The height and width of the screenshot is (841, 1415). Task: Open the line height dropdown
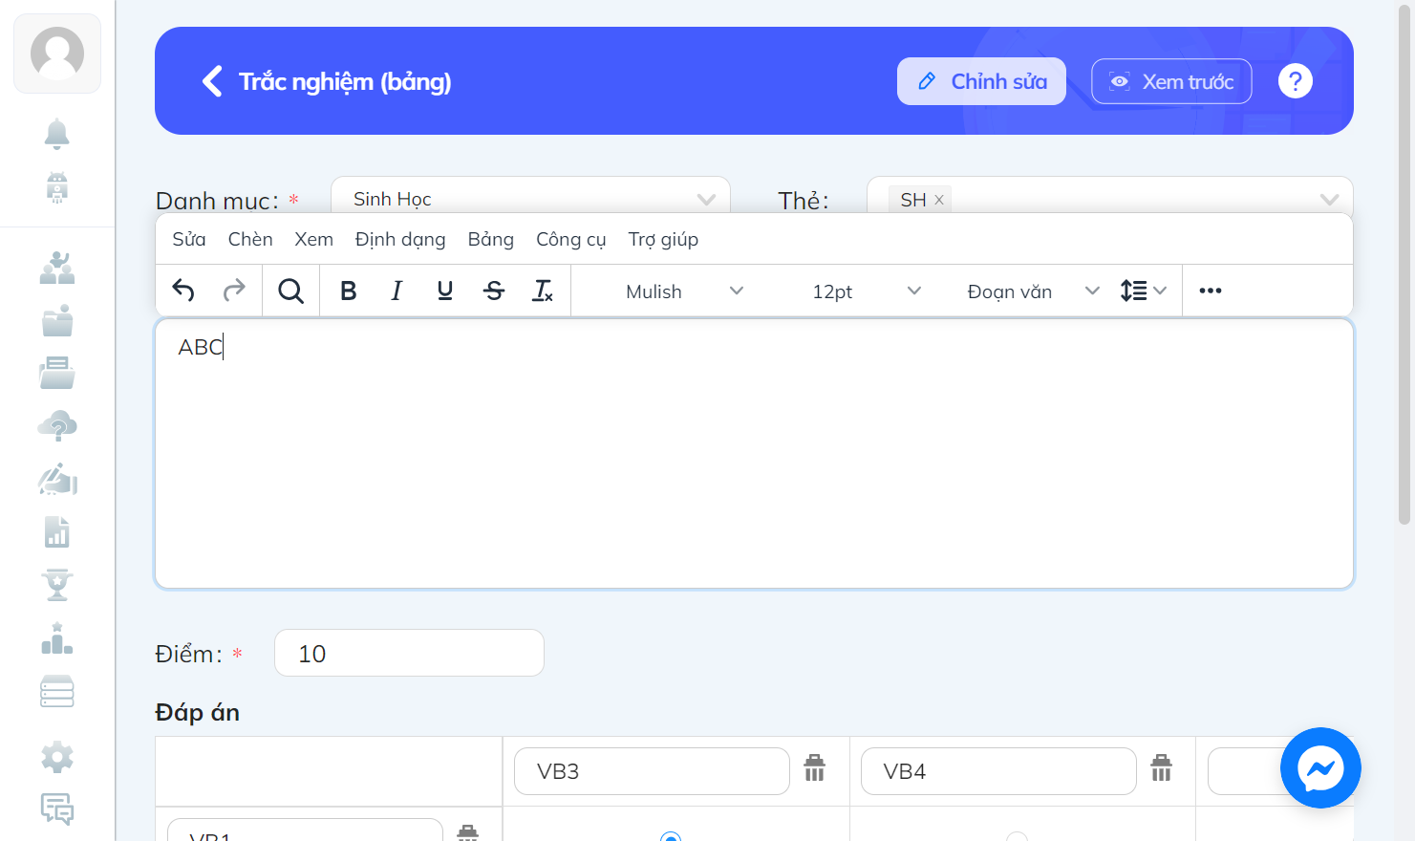[x=1144, y=291]
